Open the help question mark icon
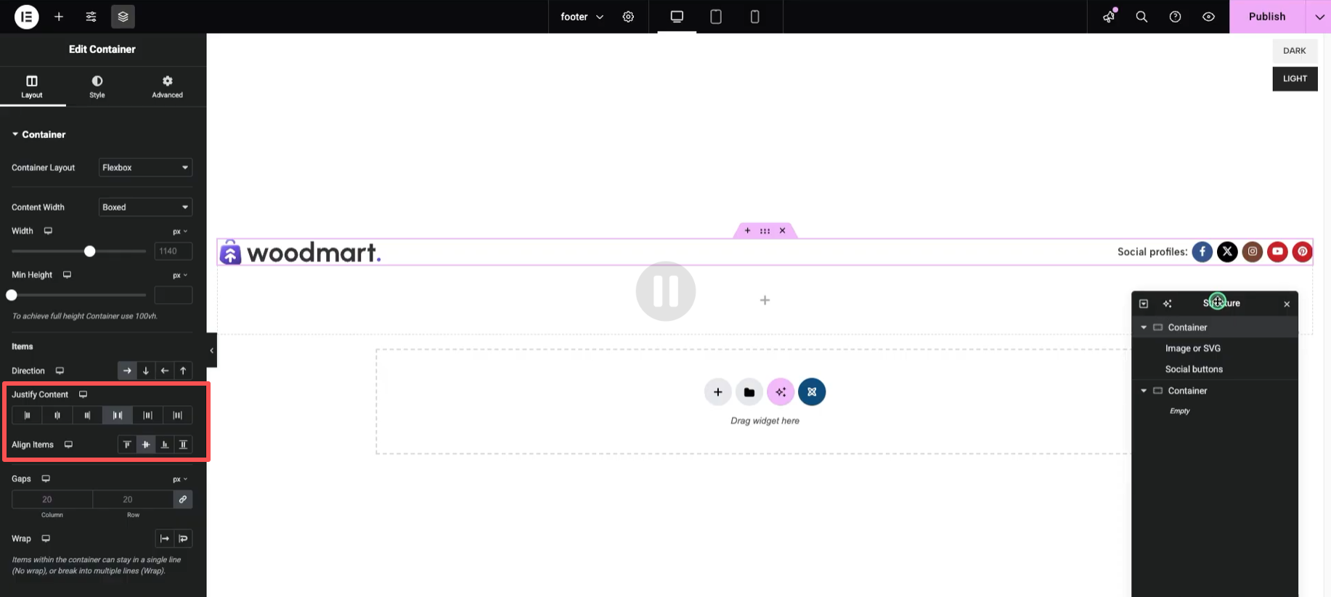The height and width of the screenshot is (597, 1331). pyautogui.click(x=1175, y=17)
